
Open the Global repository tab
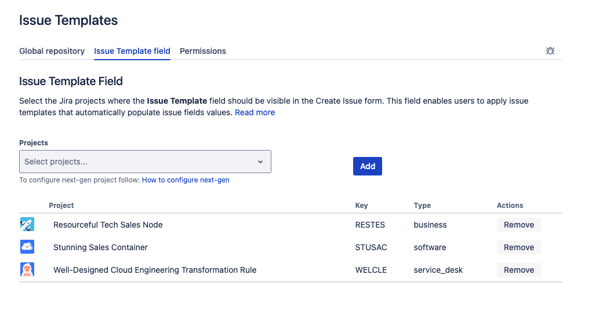coord(52,51)
